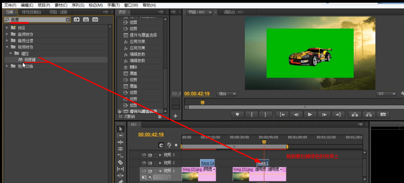The width and height of the screenshot is (404, 183).
Task: Toggle sync lock on 视频 2 track
Action: pyautogui.click(x=150, y=163)
